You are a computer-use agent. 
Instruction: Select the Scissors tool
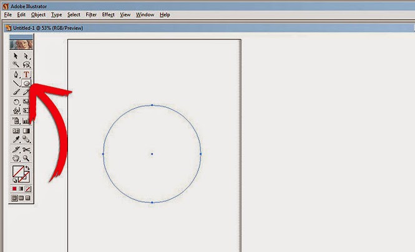click(26, 149)
